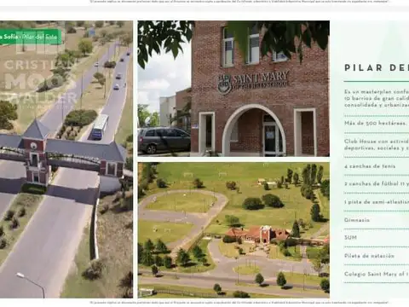
Task: Open the Saint Mary school building photo
Action: [233, 89]
